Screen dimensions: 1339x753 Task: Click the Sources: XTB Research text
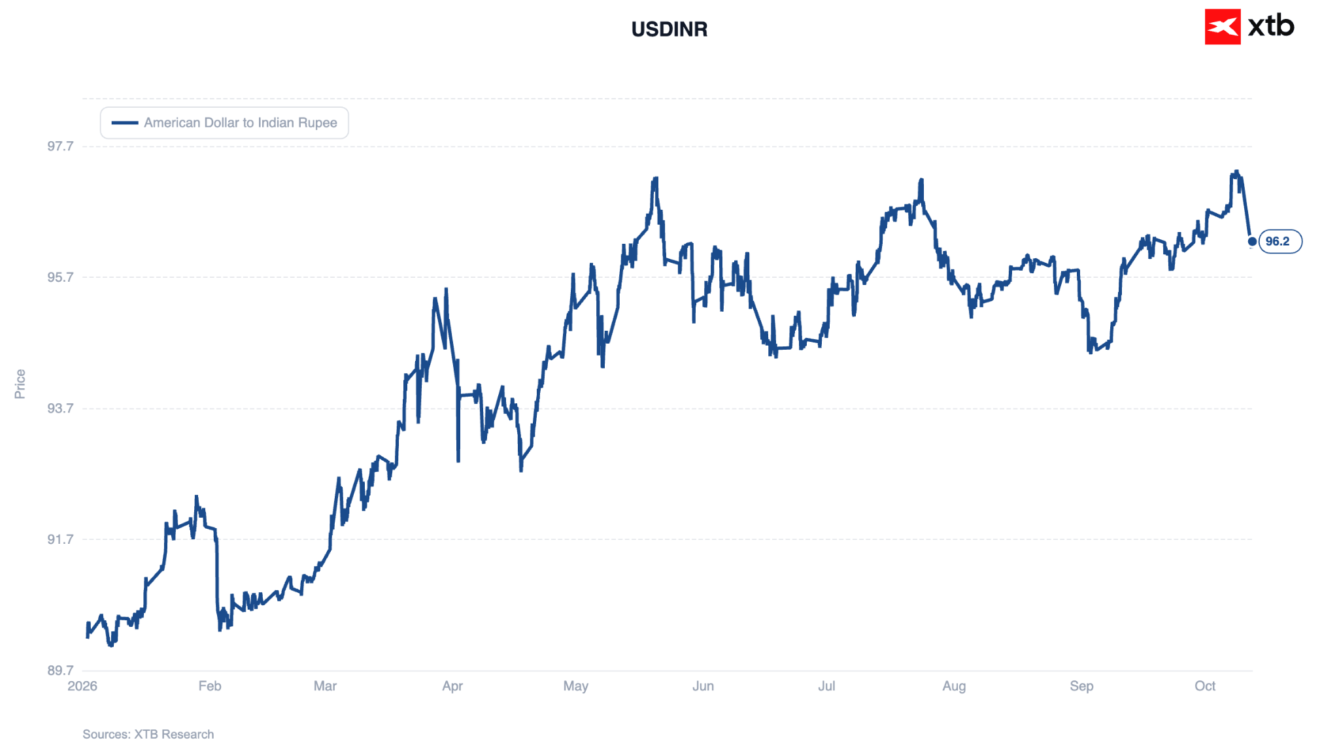tap(148, 735)
